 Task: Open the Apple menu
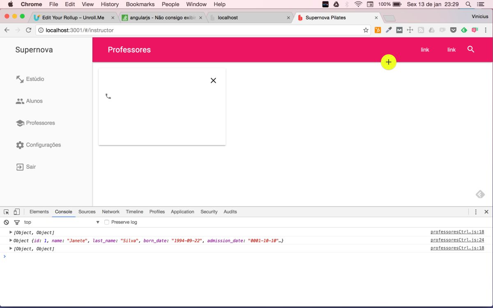[11, 4]
